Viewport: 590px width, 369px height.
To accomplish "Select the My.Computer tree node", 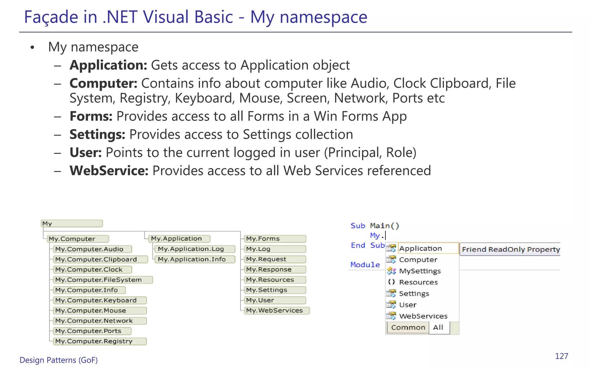I will tap(78, 239).
